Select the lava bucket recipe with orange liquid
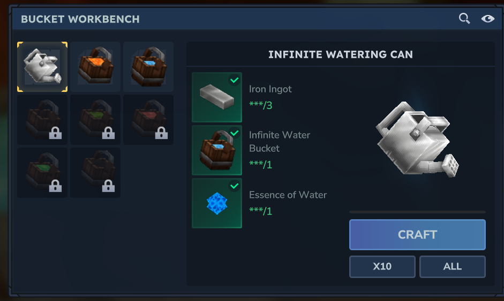The width and height of the screenshot is (504, 301). click(x=95, y=67)
